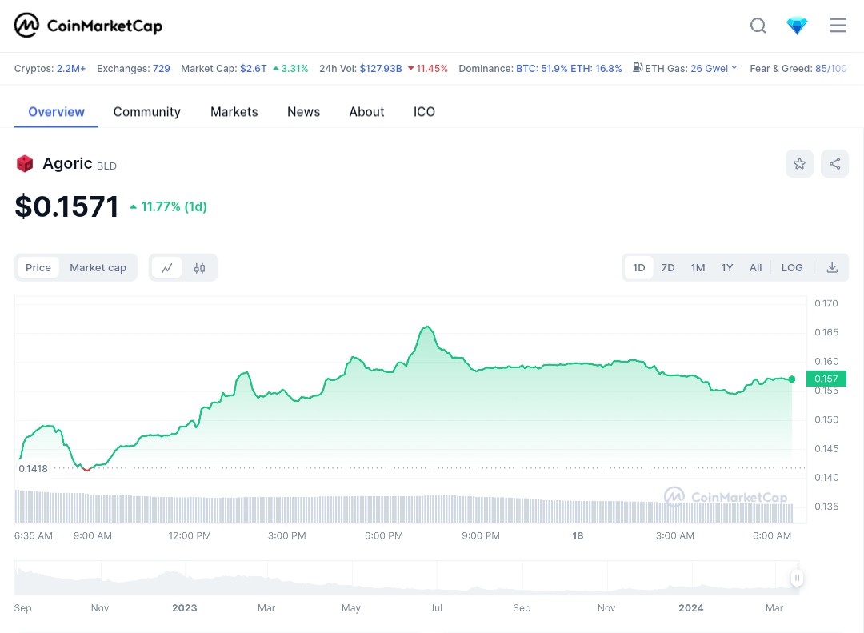Add Agoric to watchlist with star icon
This screenshot has height=633, width=864.
pyautogui.click(x=799, y=164)
